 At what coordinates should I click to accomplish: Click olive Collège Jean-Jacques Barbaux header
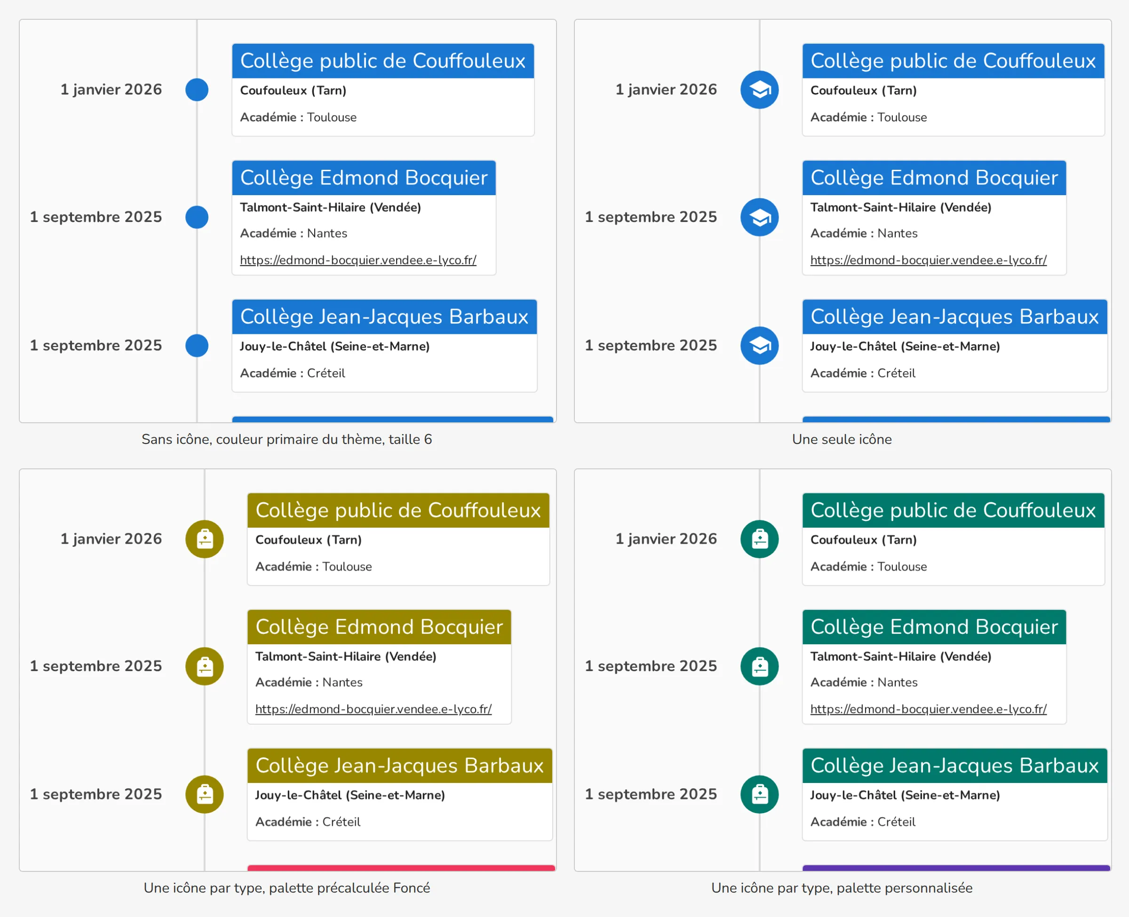click(400, 766)
